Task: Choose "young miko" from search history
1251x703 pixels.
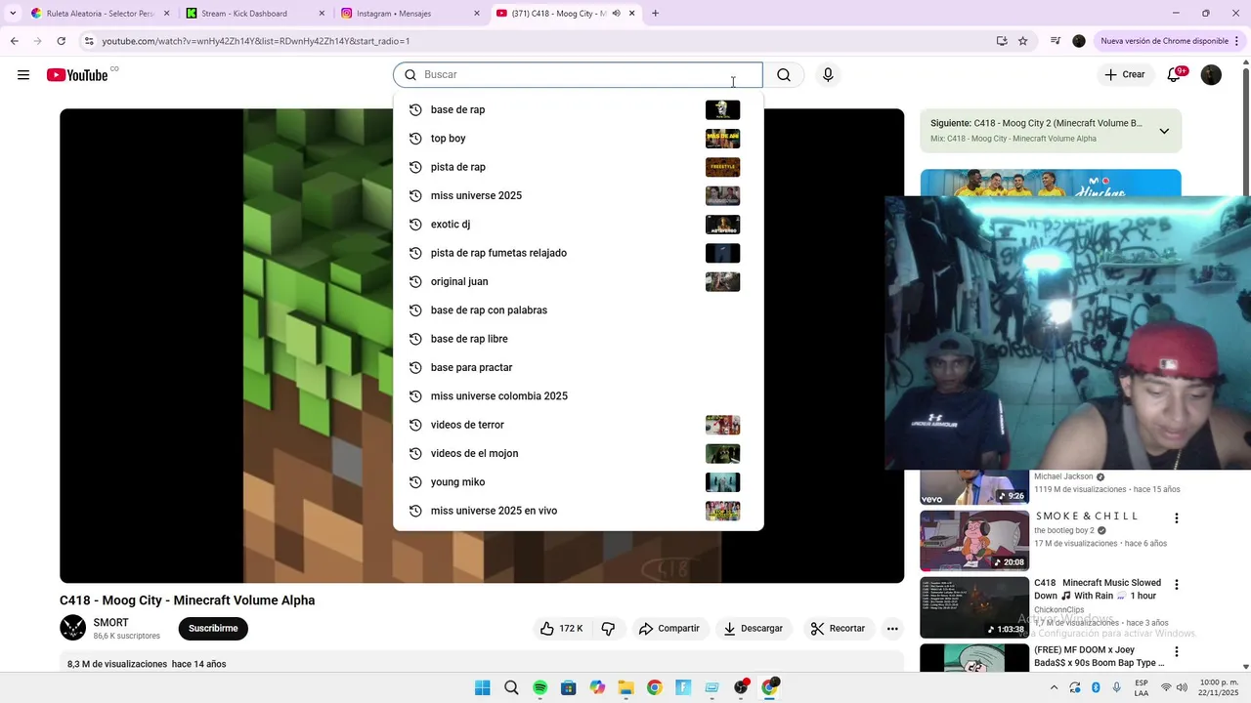Action: [x=578, y=482]
